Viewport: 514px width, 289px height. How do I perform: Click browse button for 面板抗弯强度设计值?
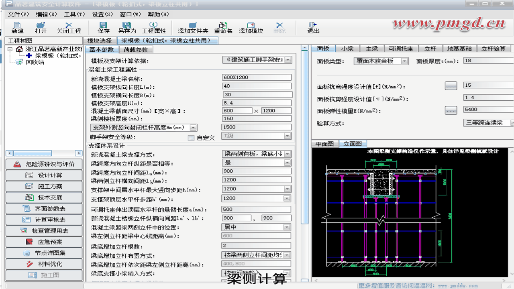451,85
